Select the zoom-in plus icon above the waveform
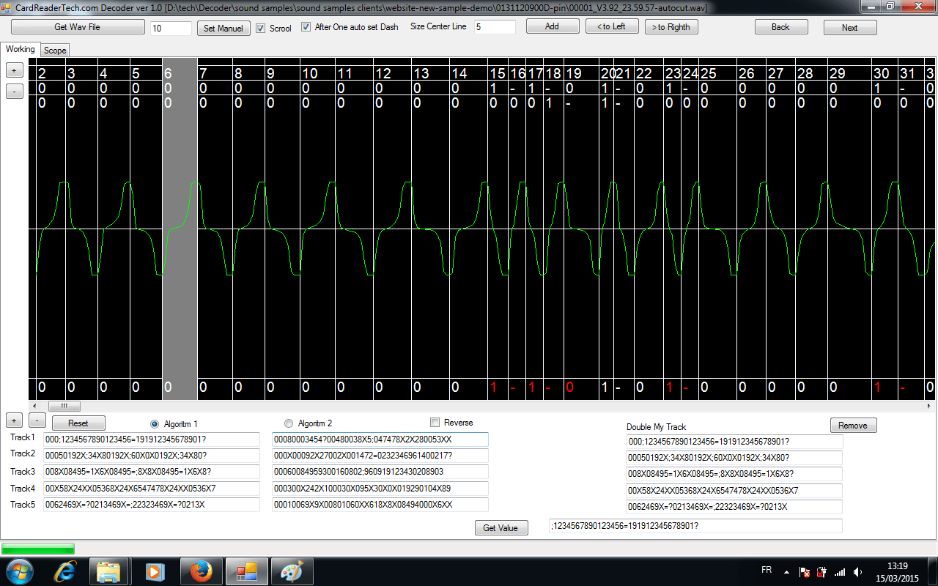The height and width of the screenshot is (586, 938). tap(14, 70)
